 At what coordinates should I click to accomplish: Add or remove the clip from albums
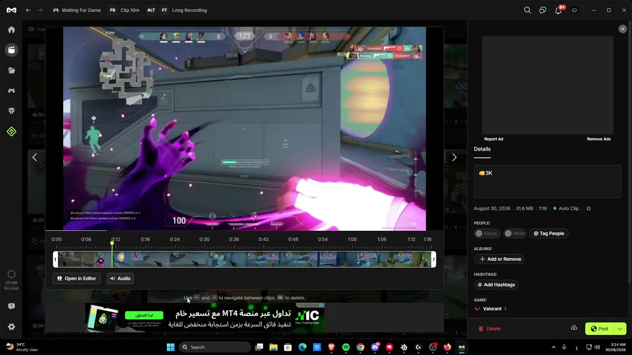click(x=500, y=259)
